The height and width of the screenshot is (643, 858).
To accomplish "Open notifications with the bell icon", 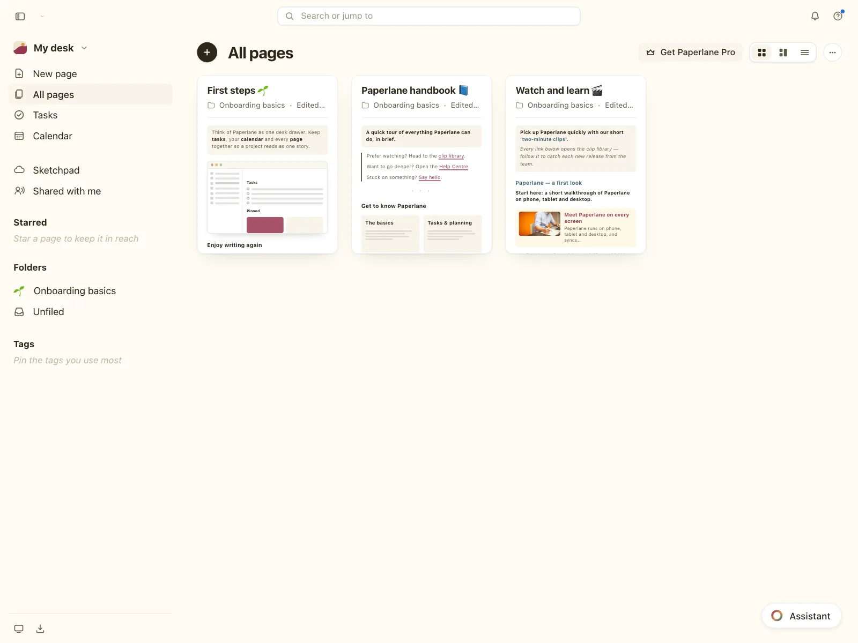I will (x=815, y=16).
